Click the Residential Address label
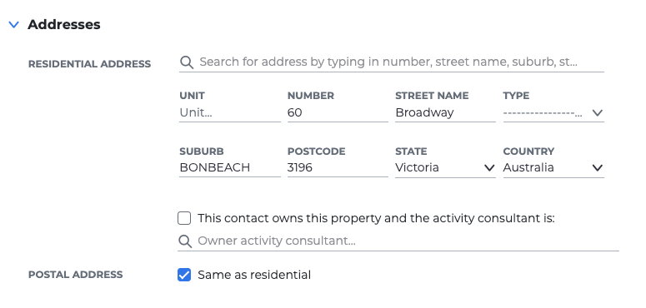The height and width of the screenshot is (308, 646). [89, 64]
